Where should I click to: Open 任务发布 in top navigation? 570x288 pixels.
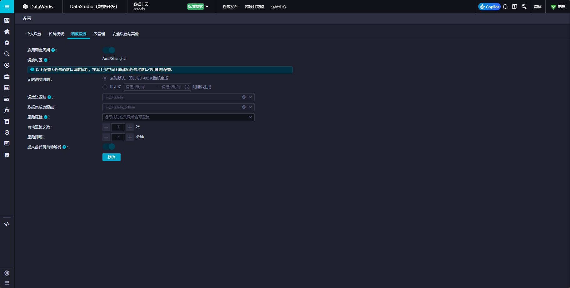[x=230, y=7]
